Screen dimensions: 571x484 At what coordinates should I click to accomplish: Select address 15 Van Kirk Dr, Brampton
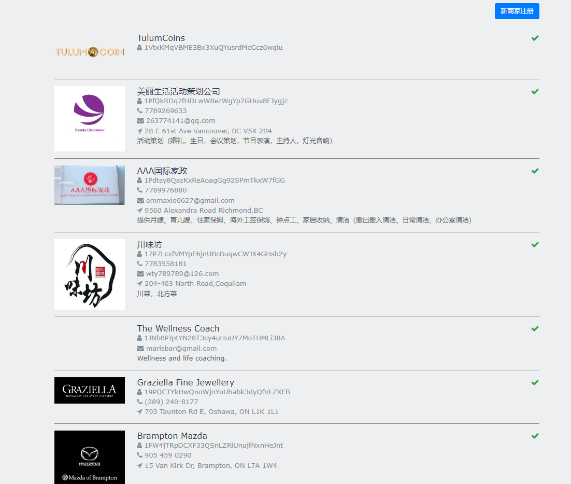click(x=211, y=466)
